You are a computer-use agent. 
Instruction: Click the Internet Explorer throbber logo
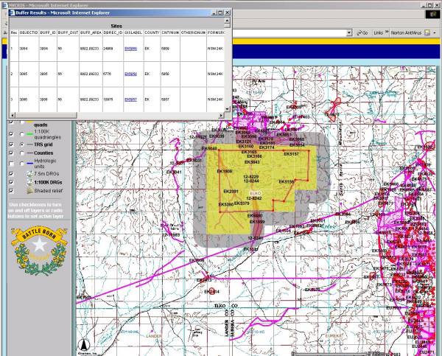coord(435,14)
